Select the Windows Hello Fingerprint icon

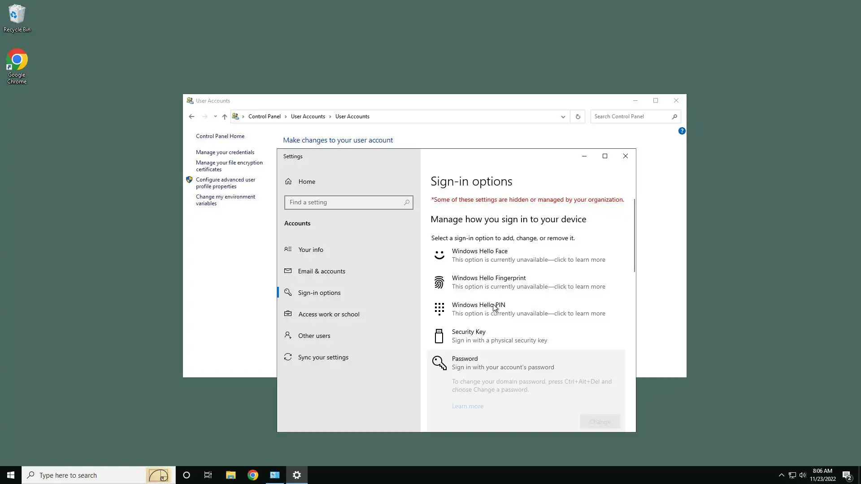click(x=439, y=282)
